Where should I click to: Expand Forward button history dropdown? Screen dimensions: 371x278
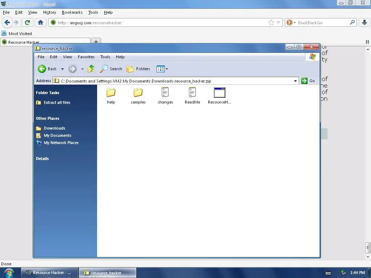(82, 69)
